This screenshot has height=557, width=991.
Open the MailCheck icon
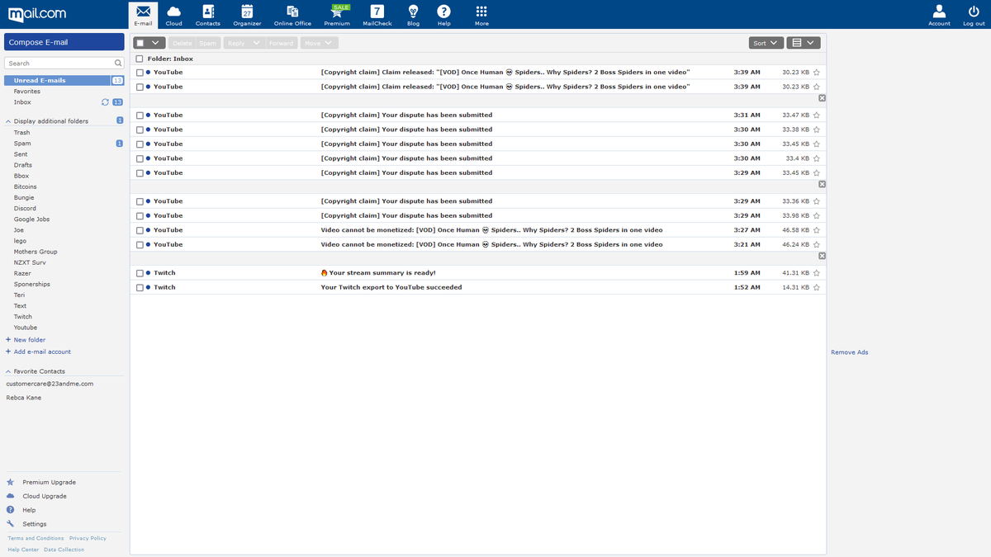tap(377, 12)
